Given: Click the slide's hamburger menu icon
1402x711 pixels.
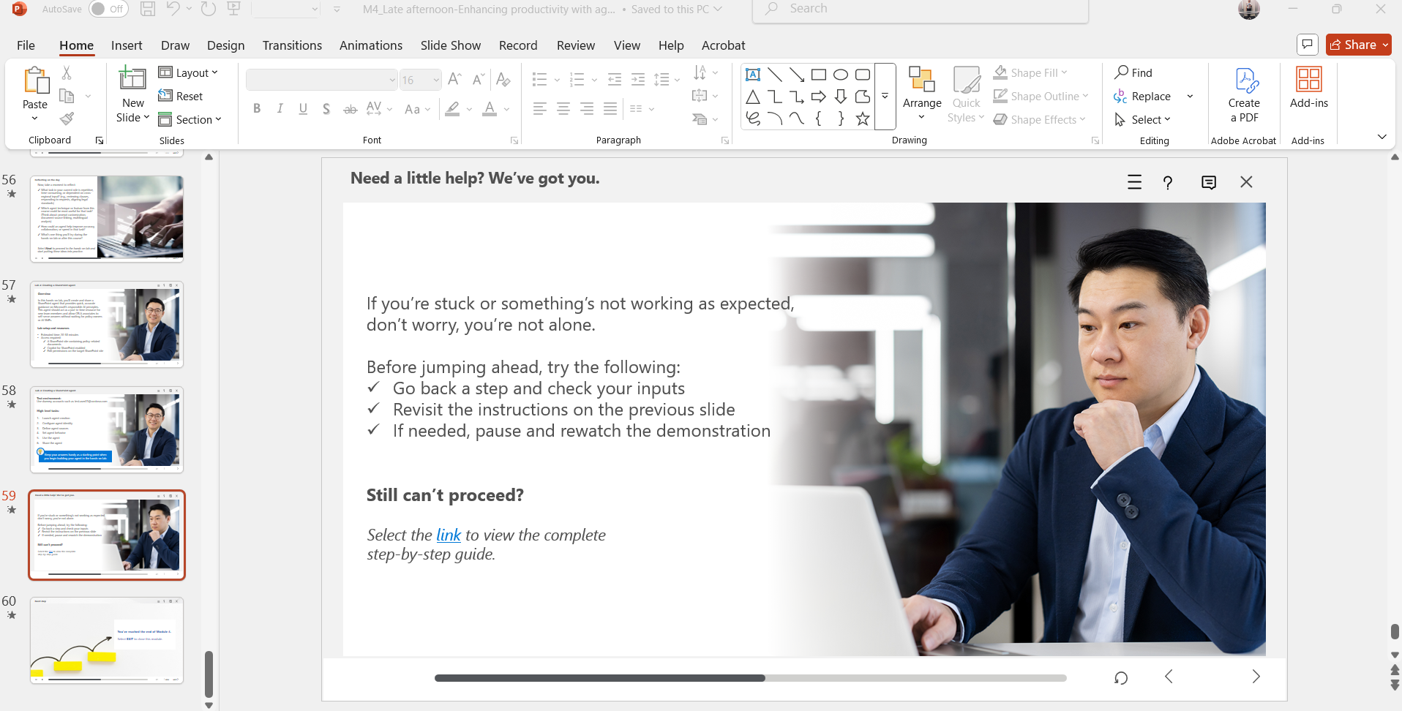Looking at the screenshot, I should (x=1134, y=182).
